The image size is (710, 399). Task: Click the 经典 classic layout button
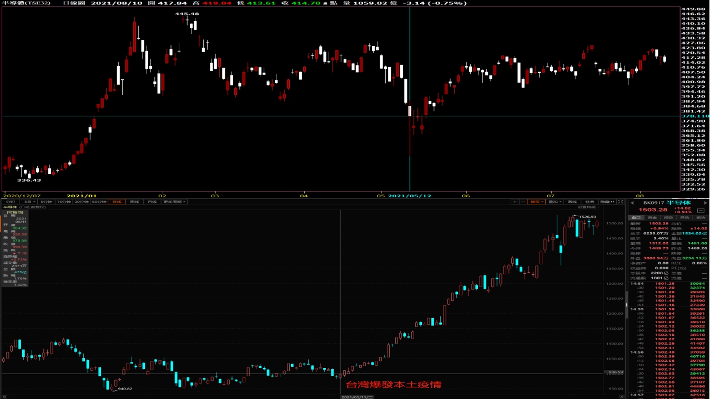590,202
